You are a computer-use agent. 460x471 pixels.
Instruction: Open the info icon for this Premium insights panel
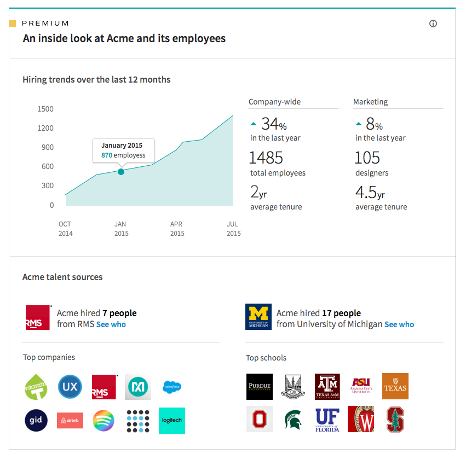tap(433, 24)
